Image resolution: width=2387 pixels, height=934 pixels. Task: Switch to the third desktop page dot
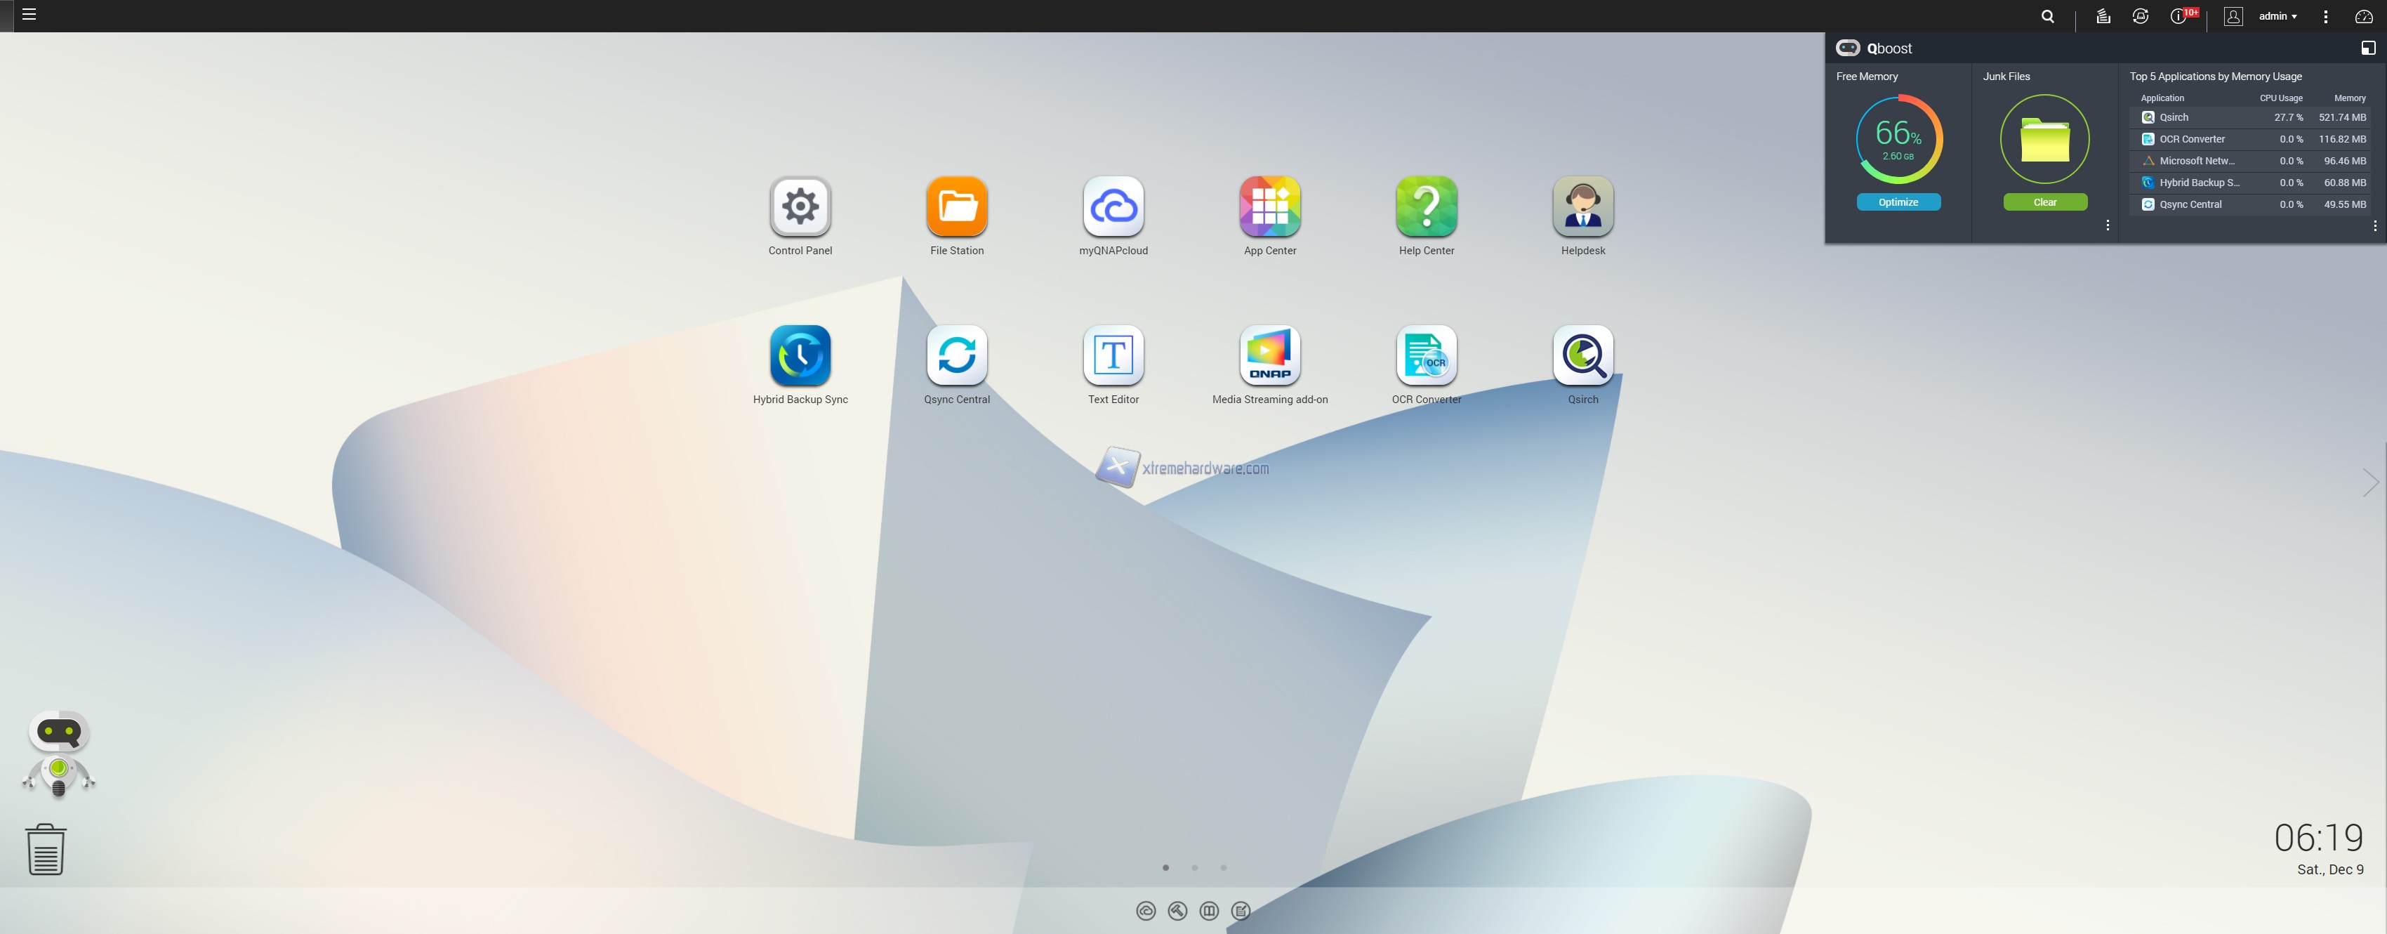click(x=1223, y=867)
